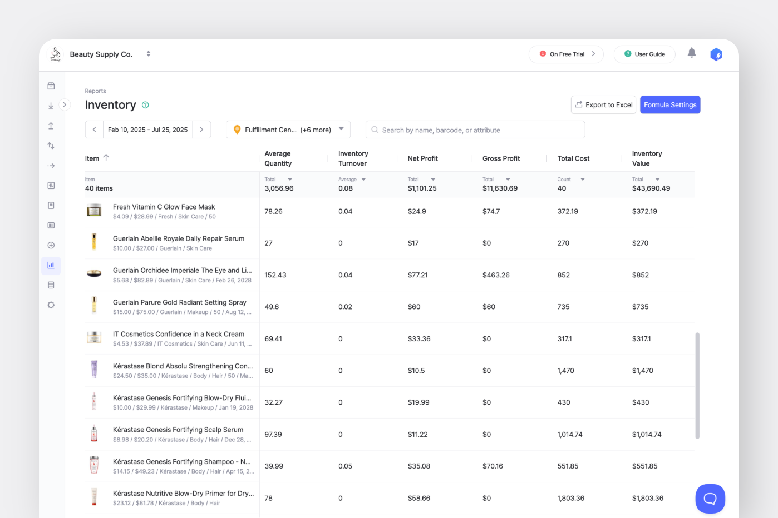The width and height of the screenshot is (778, 518).
Task: Click the search by name input field
Action: tap(475, 129)
